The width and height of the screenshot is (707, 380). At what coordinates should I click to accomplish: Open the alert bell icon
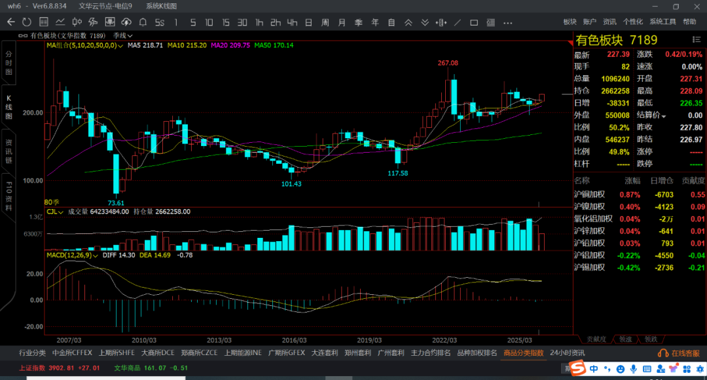(143, 22)
